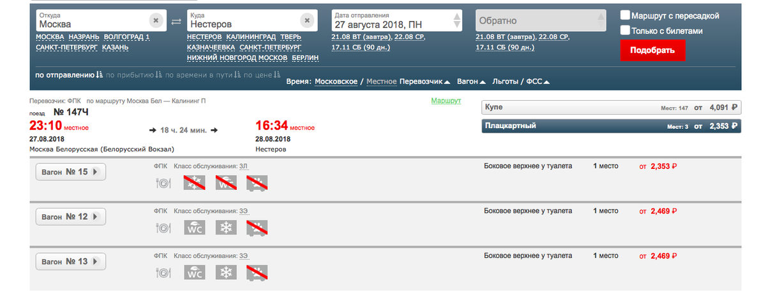Click the red Подобрать button

click(x=652, y=50)
